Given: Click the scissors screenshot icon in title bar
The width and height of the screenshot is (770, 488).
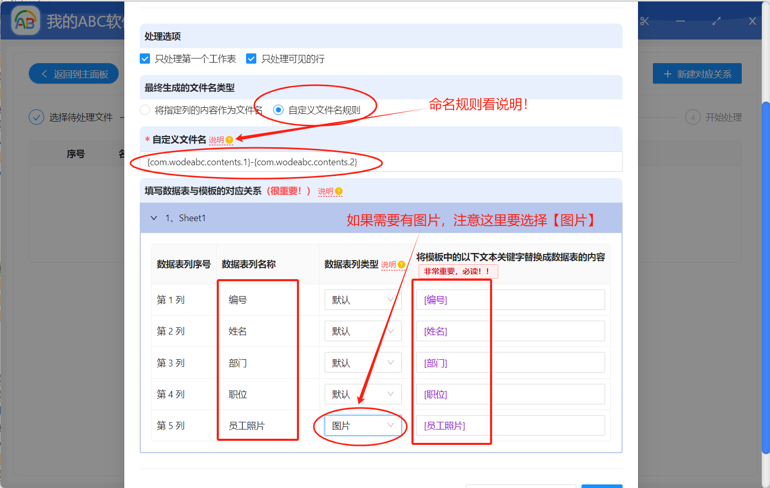Looking at the screenshot, I should (644, 21).
